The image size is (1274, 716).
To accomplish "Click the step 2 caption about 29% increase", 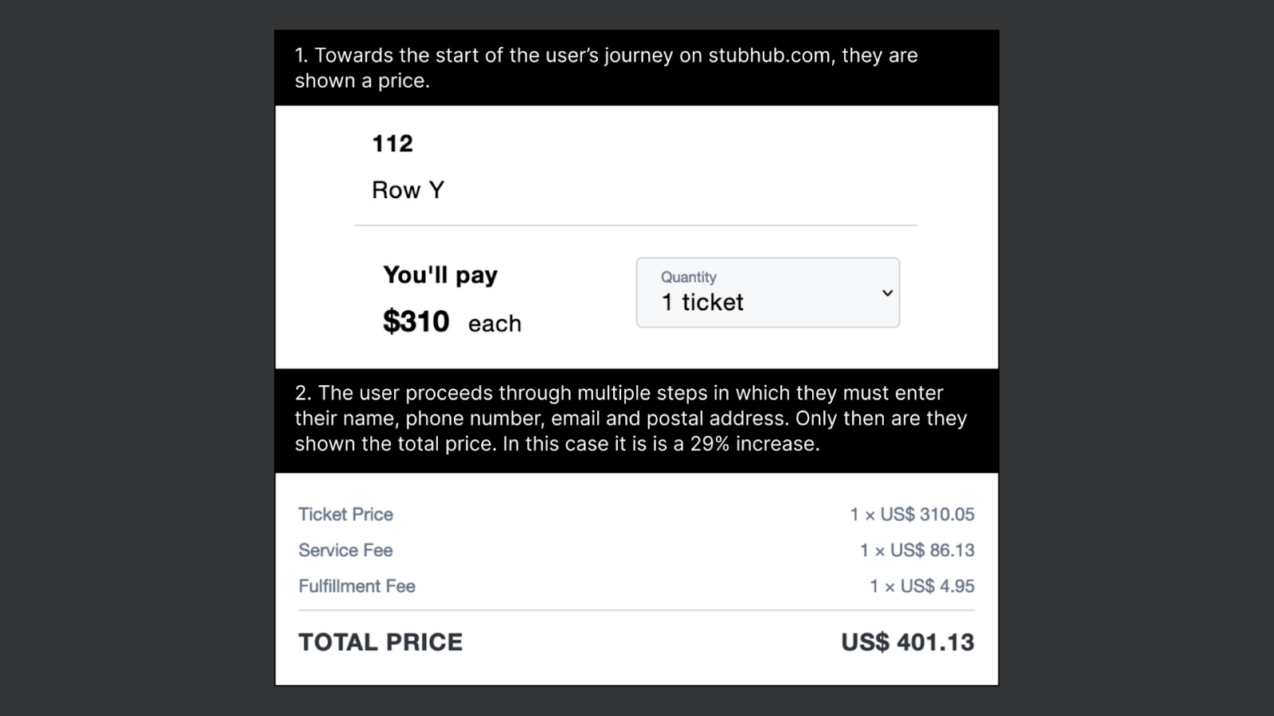I will coord(631,418).
